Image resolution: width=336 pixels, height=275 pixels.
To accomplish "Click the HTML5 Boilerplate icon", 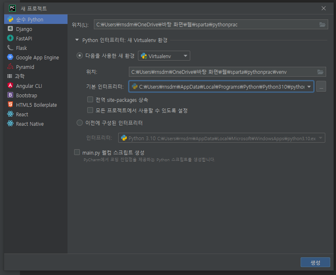I will click(10, 104).
